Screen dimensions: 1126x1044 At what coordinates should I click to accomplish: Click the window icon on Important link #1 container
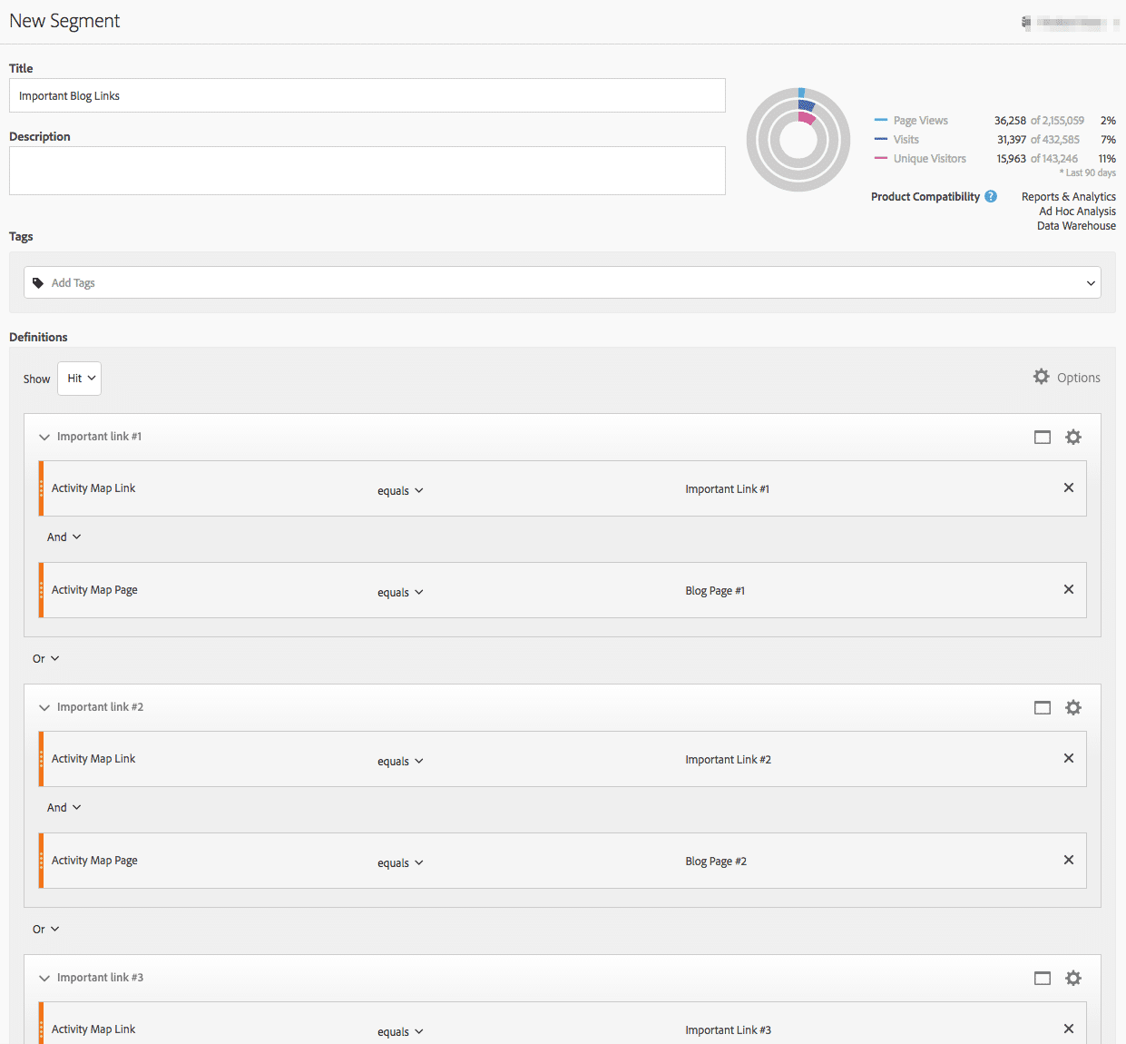1043,438
